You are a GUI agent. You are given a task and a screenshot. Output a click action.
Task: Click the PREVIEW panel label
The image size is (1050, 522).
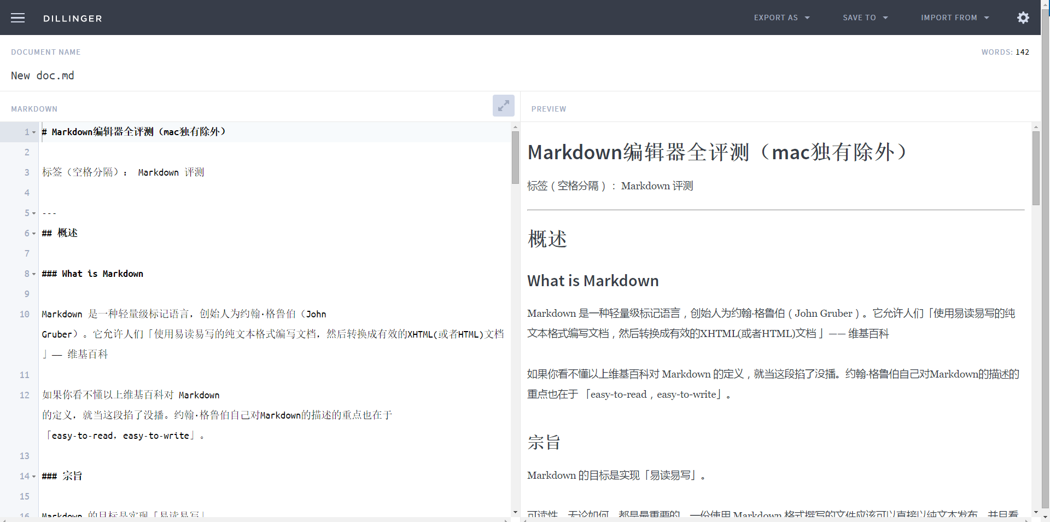549,109
